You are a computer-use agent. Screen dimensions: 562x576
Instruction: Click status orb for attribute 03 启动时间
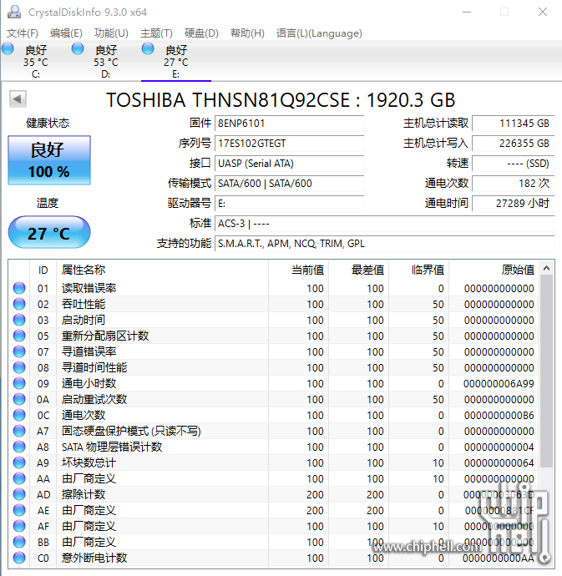[19, 320]
